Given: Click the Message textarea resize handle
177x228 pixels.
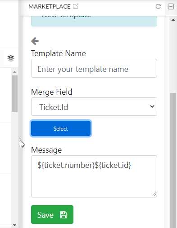Looking at the screenshot, I should click(154, 194).
